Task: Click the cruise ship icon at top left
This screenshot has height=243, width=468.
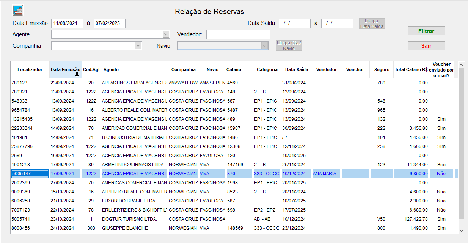Action: 18,10
